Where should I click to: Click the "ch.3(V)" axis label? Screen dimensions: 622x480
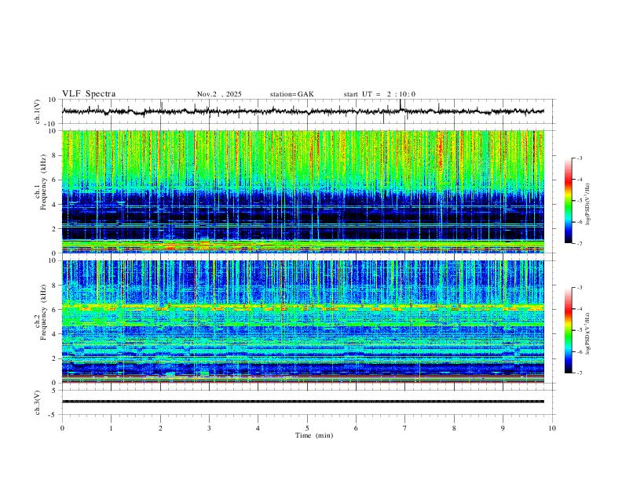(38, 403)
